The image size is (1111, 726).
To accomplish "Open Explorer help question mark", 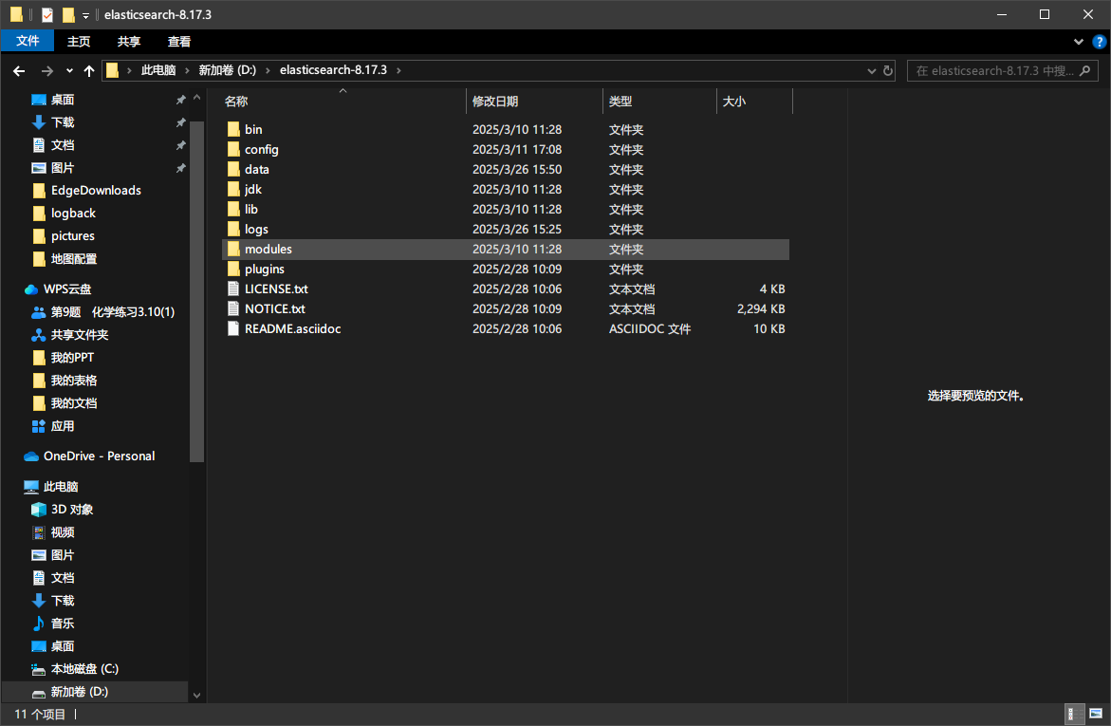I will tap(1099, 42).
